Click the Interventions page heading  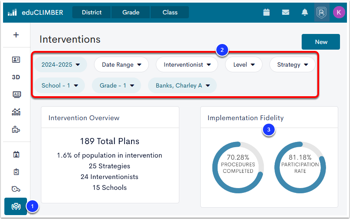coord(70,39)
